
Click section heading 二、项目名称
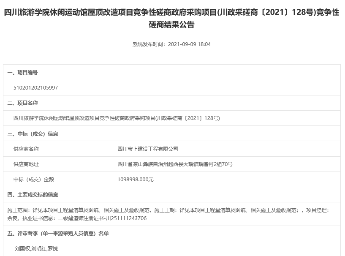22,103
